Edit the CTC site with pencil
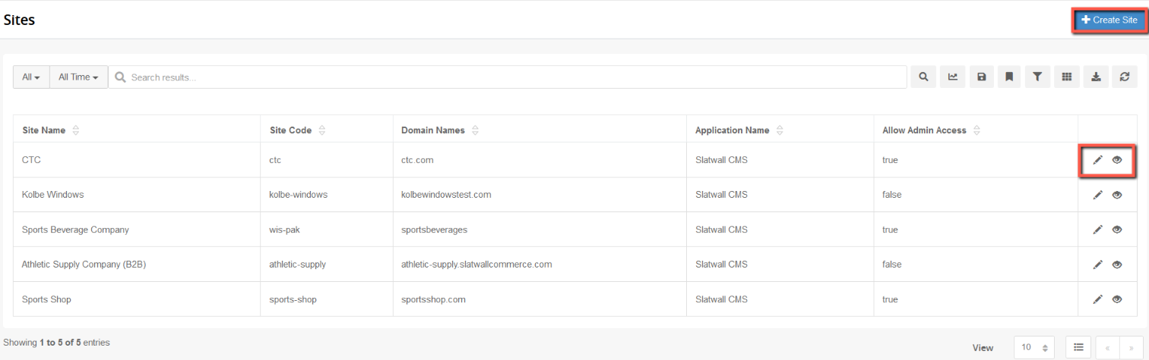The width and height of the screenshot is (1149, 360). (1097, 160)
